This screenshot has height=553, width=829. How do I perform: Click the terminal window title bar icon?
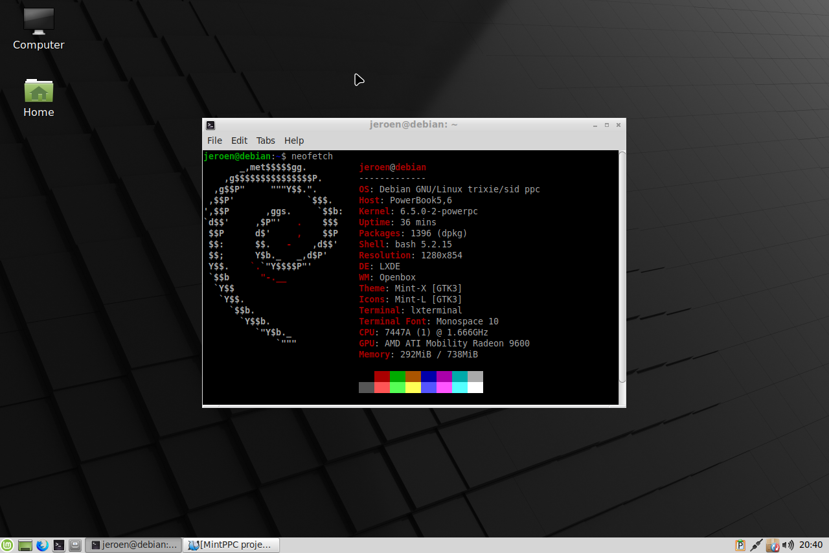[x=210, y=125]
